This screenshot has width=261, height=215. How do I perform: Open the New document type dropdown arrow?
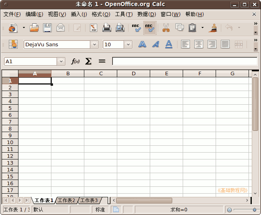24,27
